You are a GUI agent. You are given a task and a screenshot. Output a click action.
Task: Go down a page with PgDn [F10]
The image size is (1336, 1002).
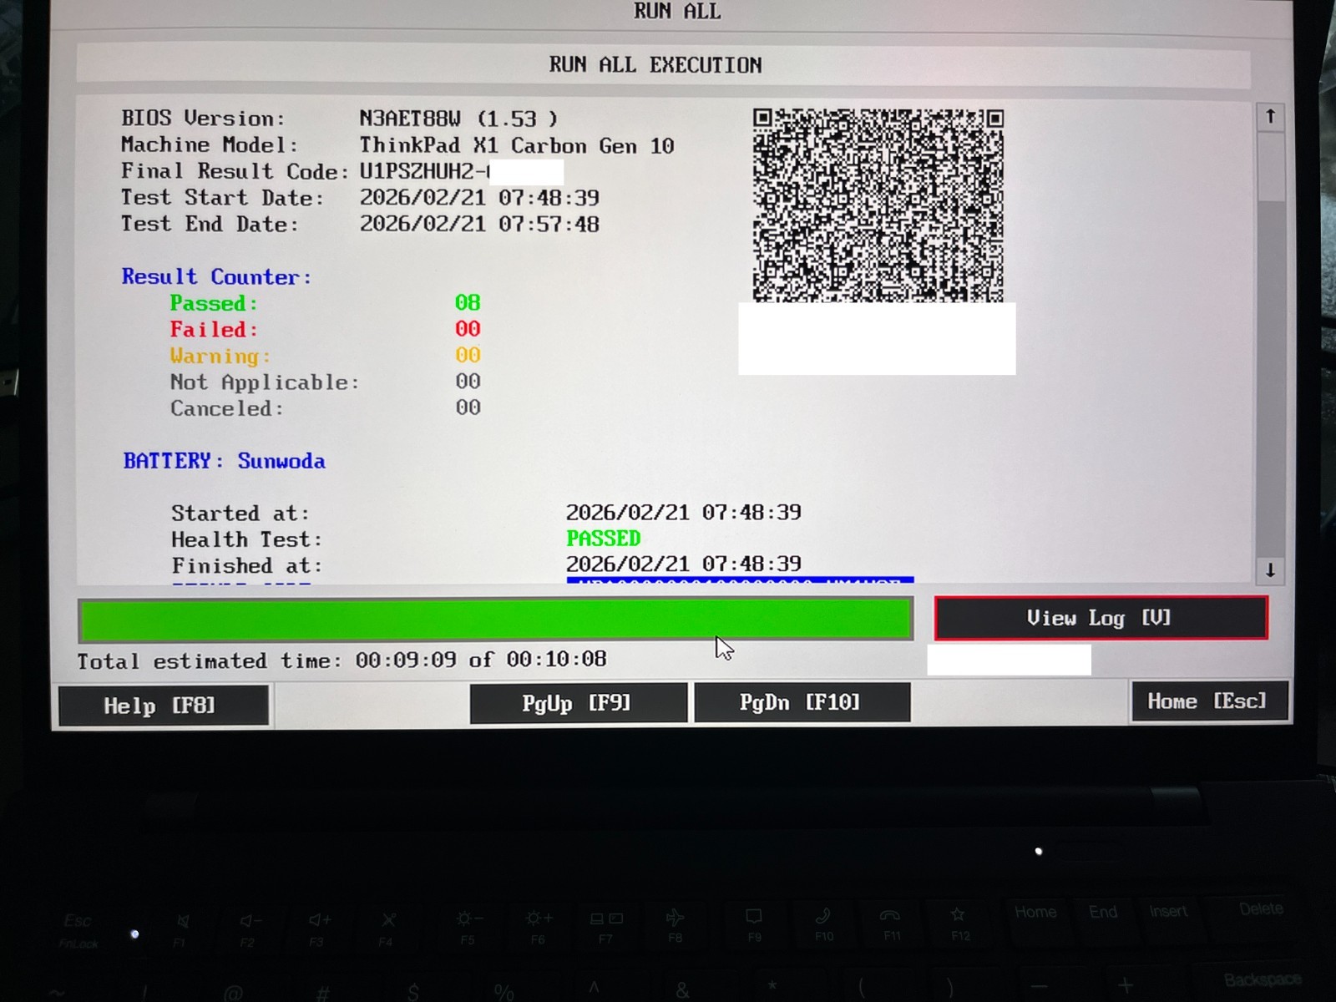click(x=802, y=702)
